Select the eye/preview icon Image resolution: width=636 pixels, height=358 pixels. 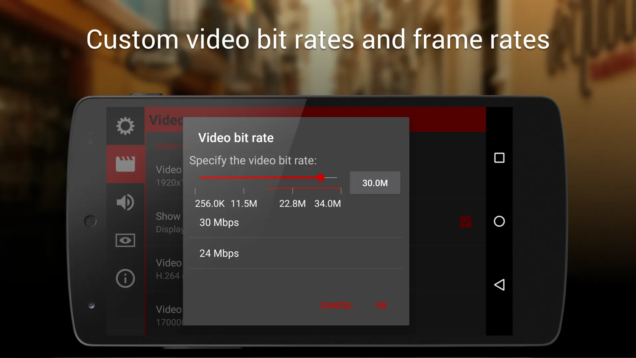125,240
